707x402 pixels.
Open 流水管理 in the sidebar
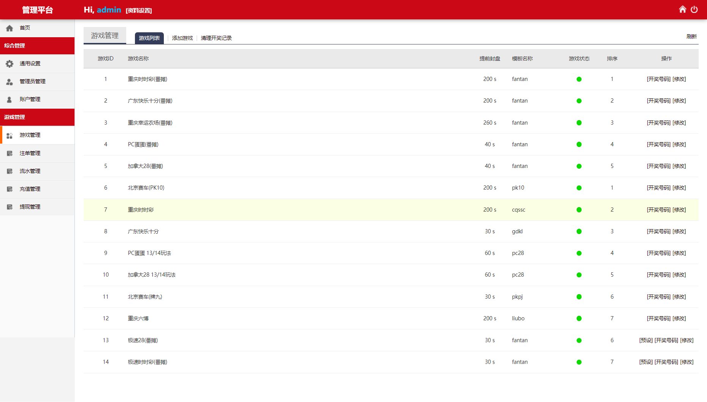(x=37, y=171)
